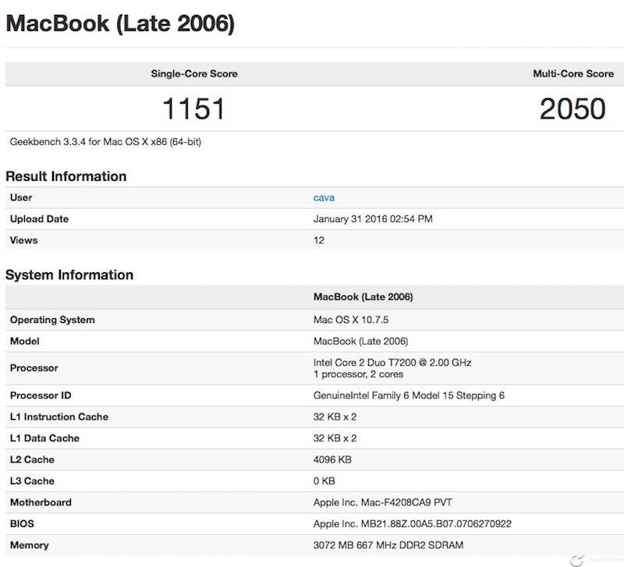This screenshot has height=567, width=624.
Task: Select Intel Core 2 Duo T7200 text
Action: click(392, 363)
